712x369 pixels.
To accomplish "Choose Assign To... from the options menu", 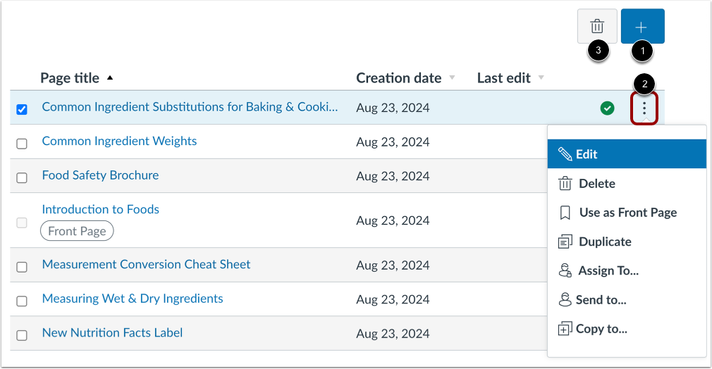I will click(x=608, y=270).
